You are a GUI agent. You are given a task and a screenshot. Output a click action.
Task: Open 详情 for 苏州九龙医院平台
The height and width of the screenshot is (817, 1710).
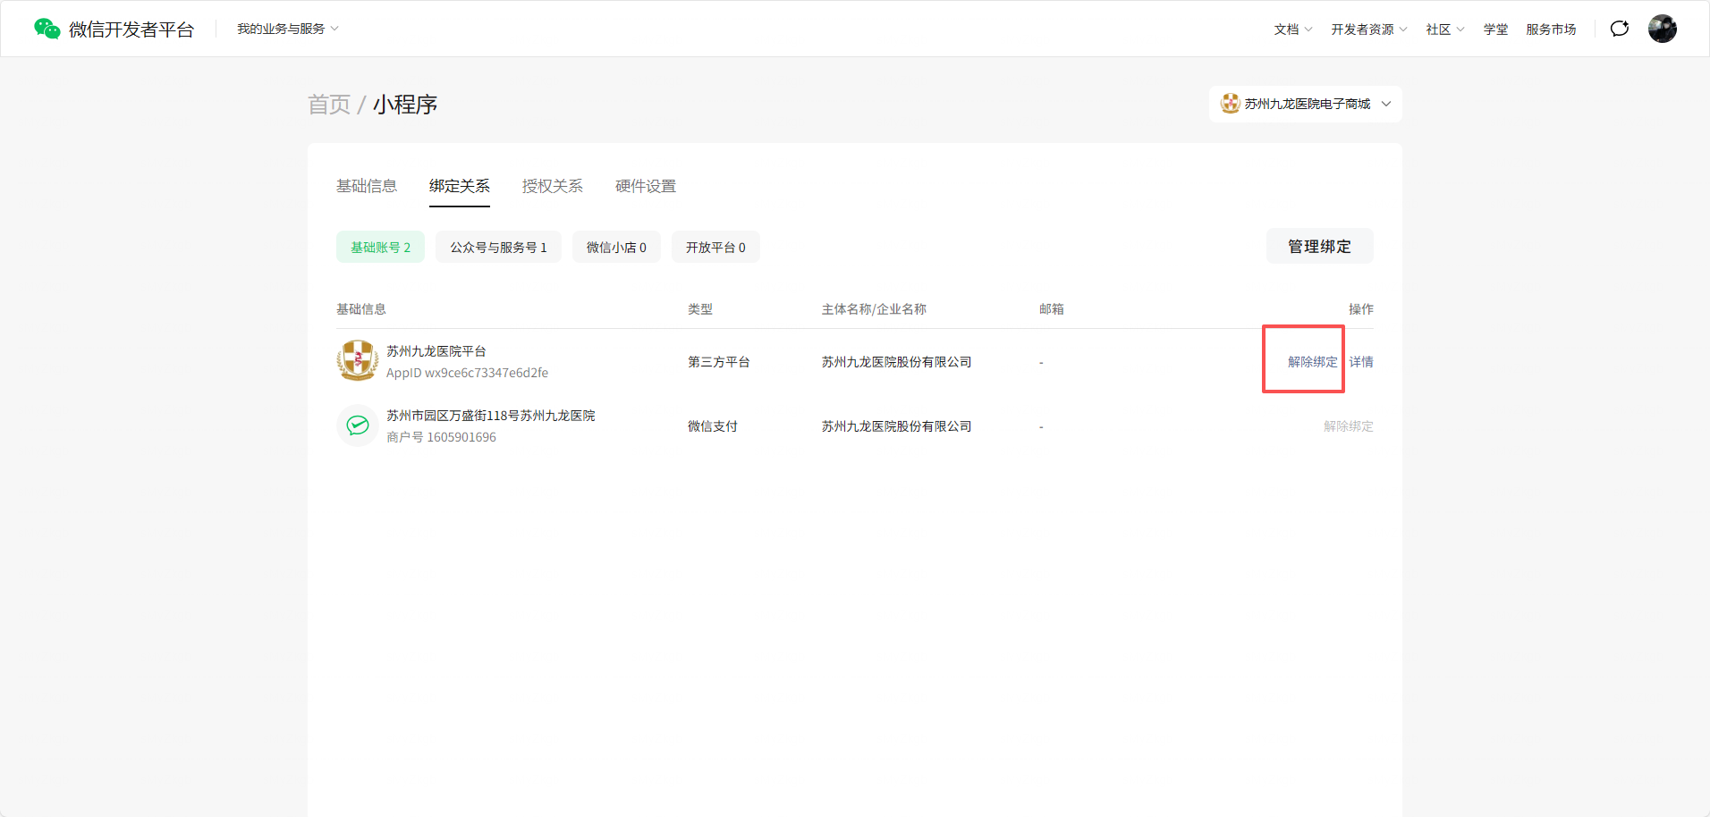(1361, 362)
